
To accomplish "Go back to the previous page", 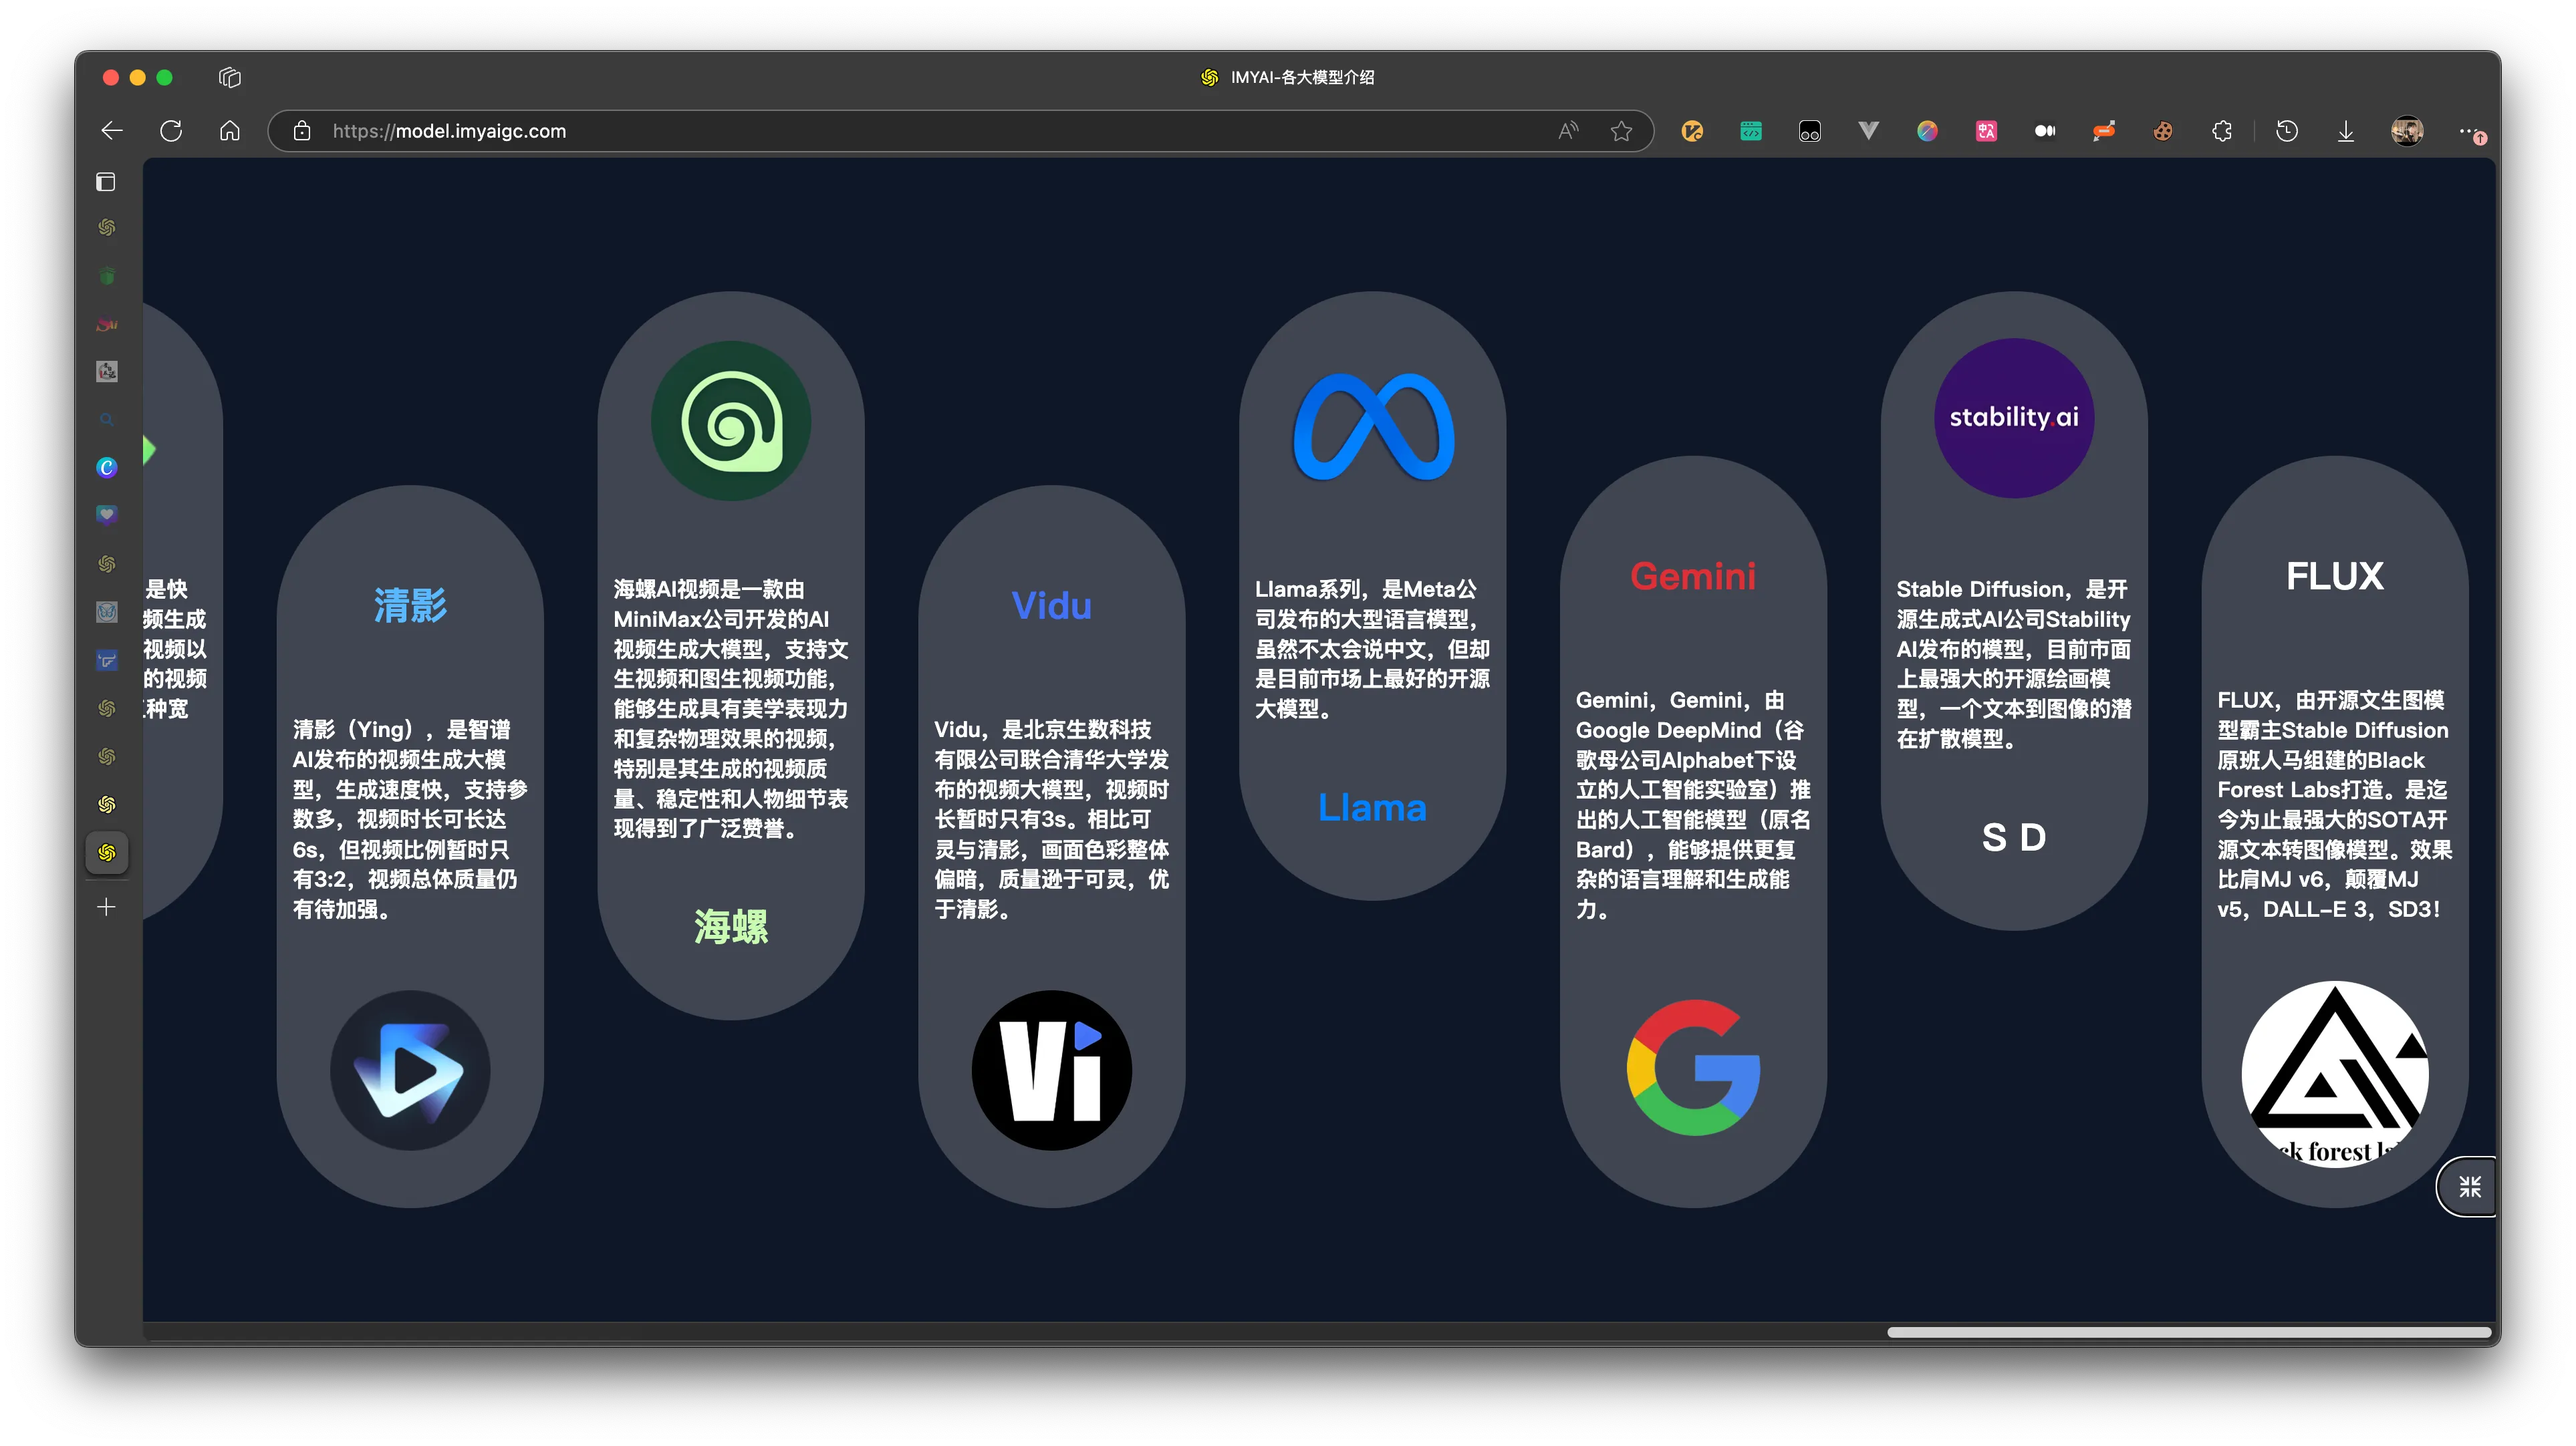I will pos(112,131).
